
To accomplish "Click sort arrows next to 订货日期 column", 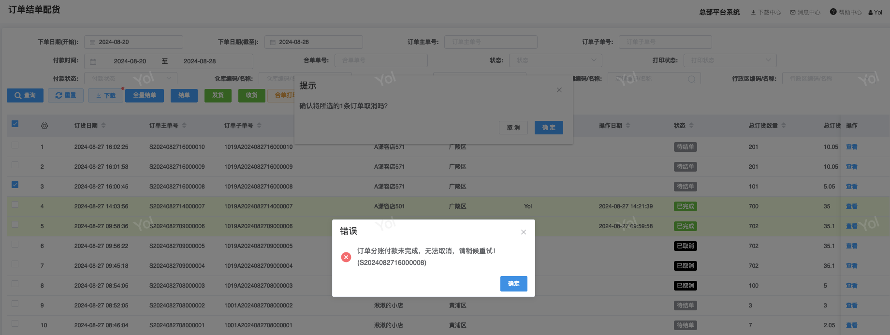I will click(103, 126).
